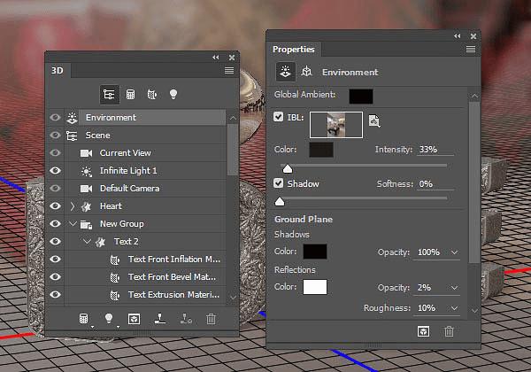Filter 3D panel by lights
Screen dimensions: 531x372
tap(173, 94)
